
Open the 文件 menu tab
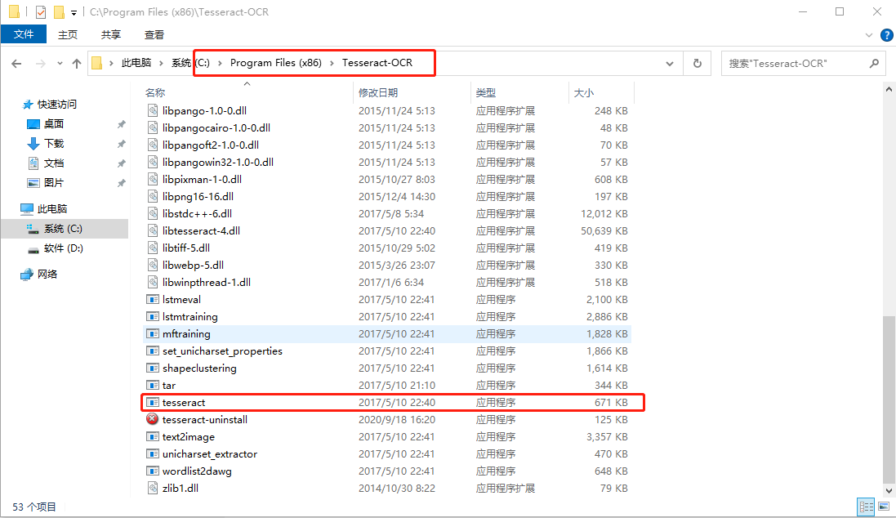(24, 34)
